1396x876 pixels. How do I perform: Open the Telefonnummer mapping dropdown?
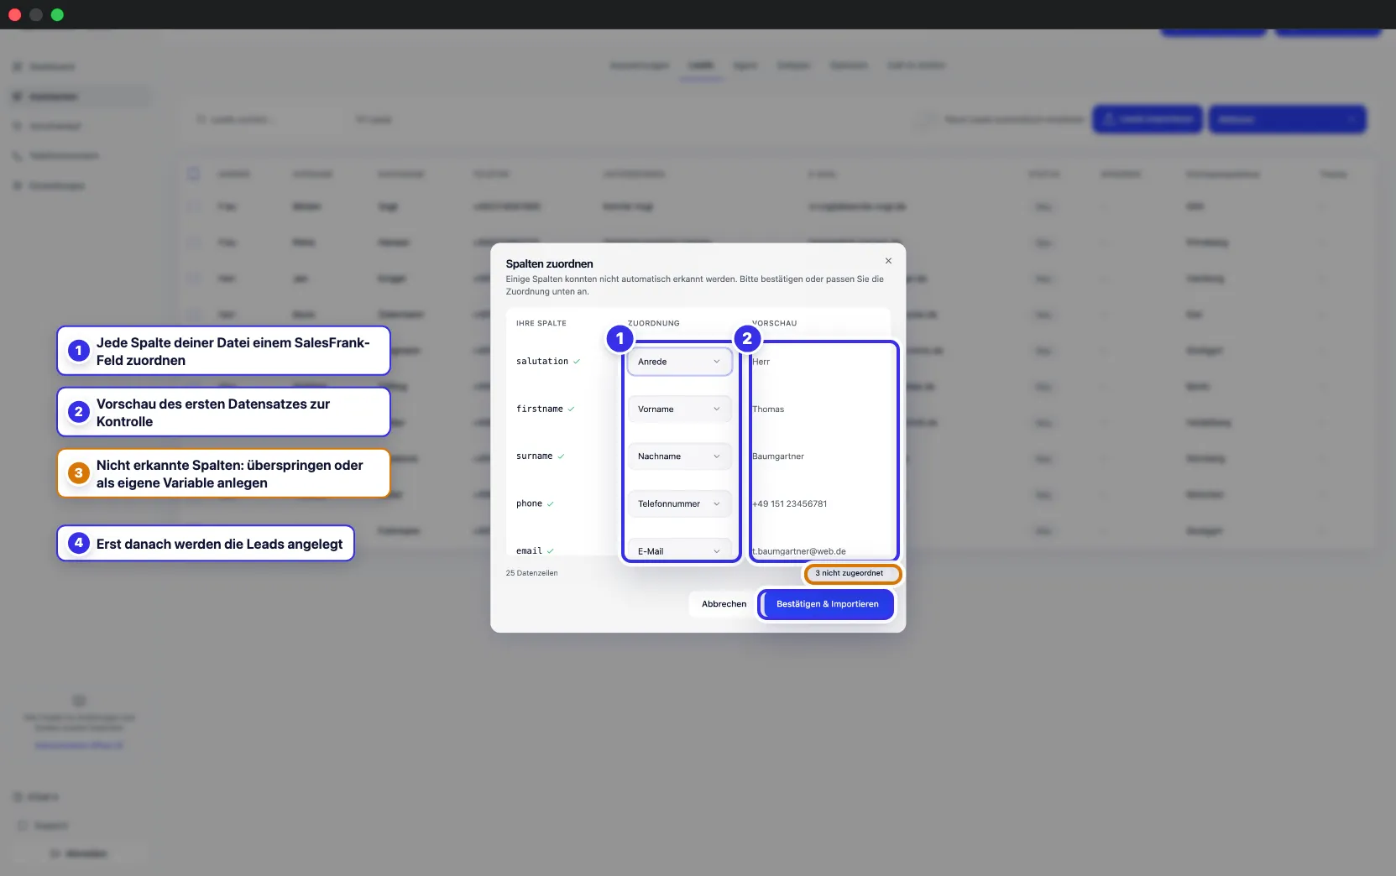(679, 503)
